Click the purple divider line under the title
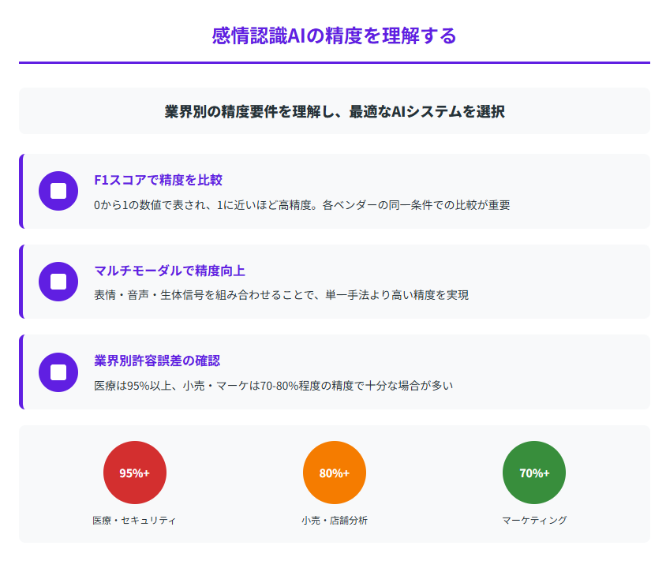This screenshot has height=568, width=666. [x=334, y=62]
